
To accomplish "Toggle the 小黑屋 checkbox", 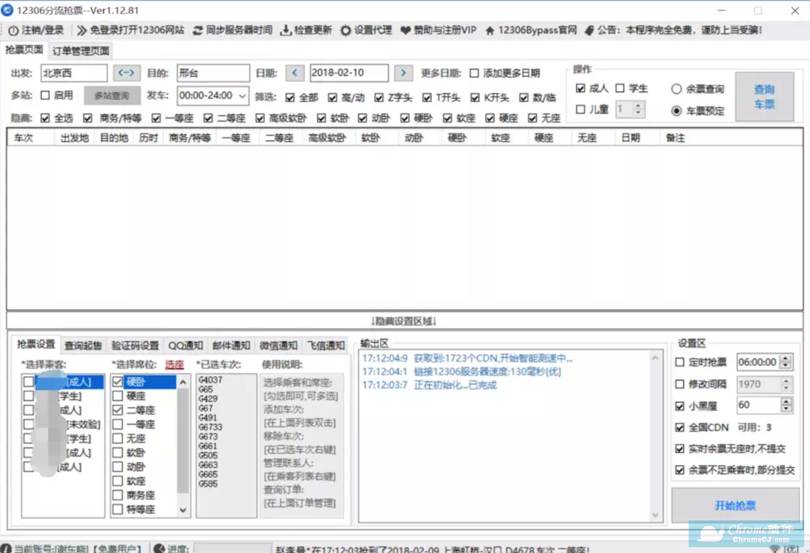I will tap(680, 406).
